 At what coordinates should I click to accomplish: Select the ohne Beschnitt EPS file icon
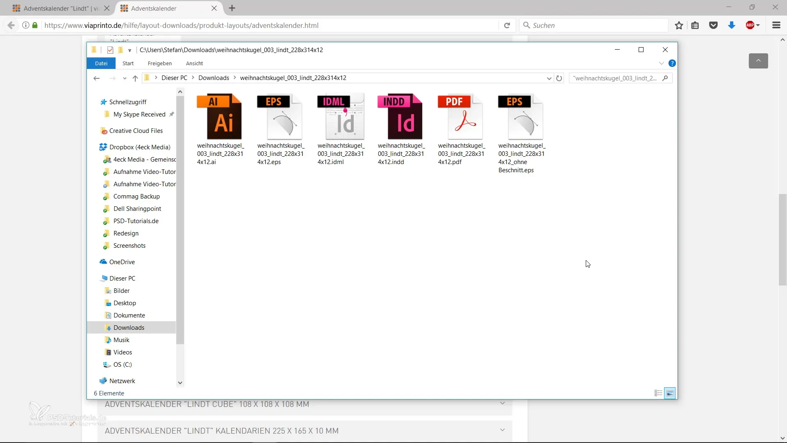(x=521, y=117)
